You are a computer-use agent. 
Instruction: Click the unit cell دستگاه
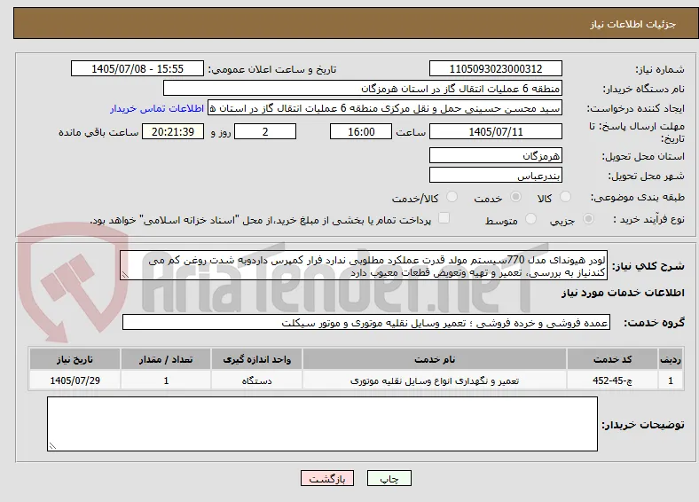256,380
